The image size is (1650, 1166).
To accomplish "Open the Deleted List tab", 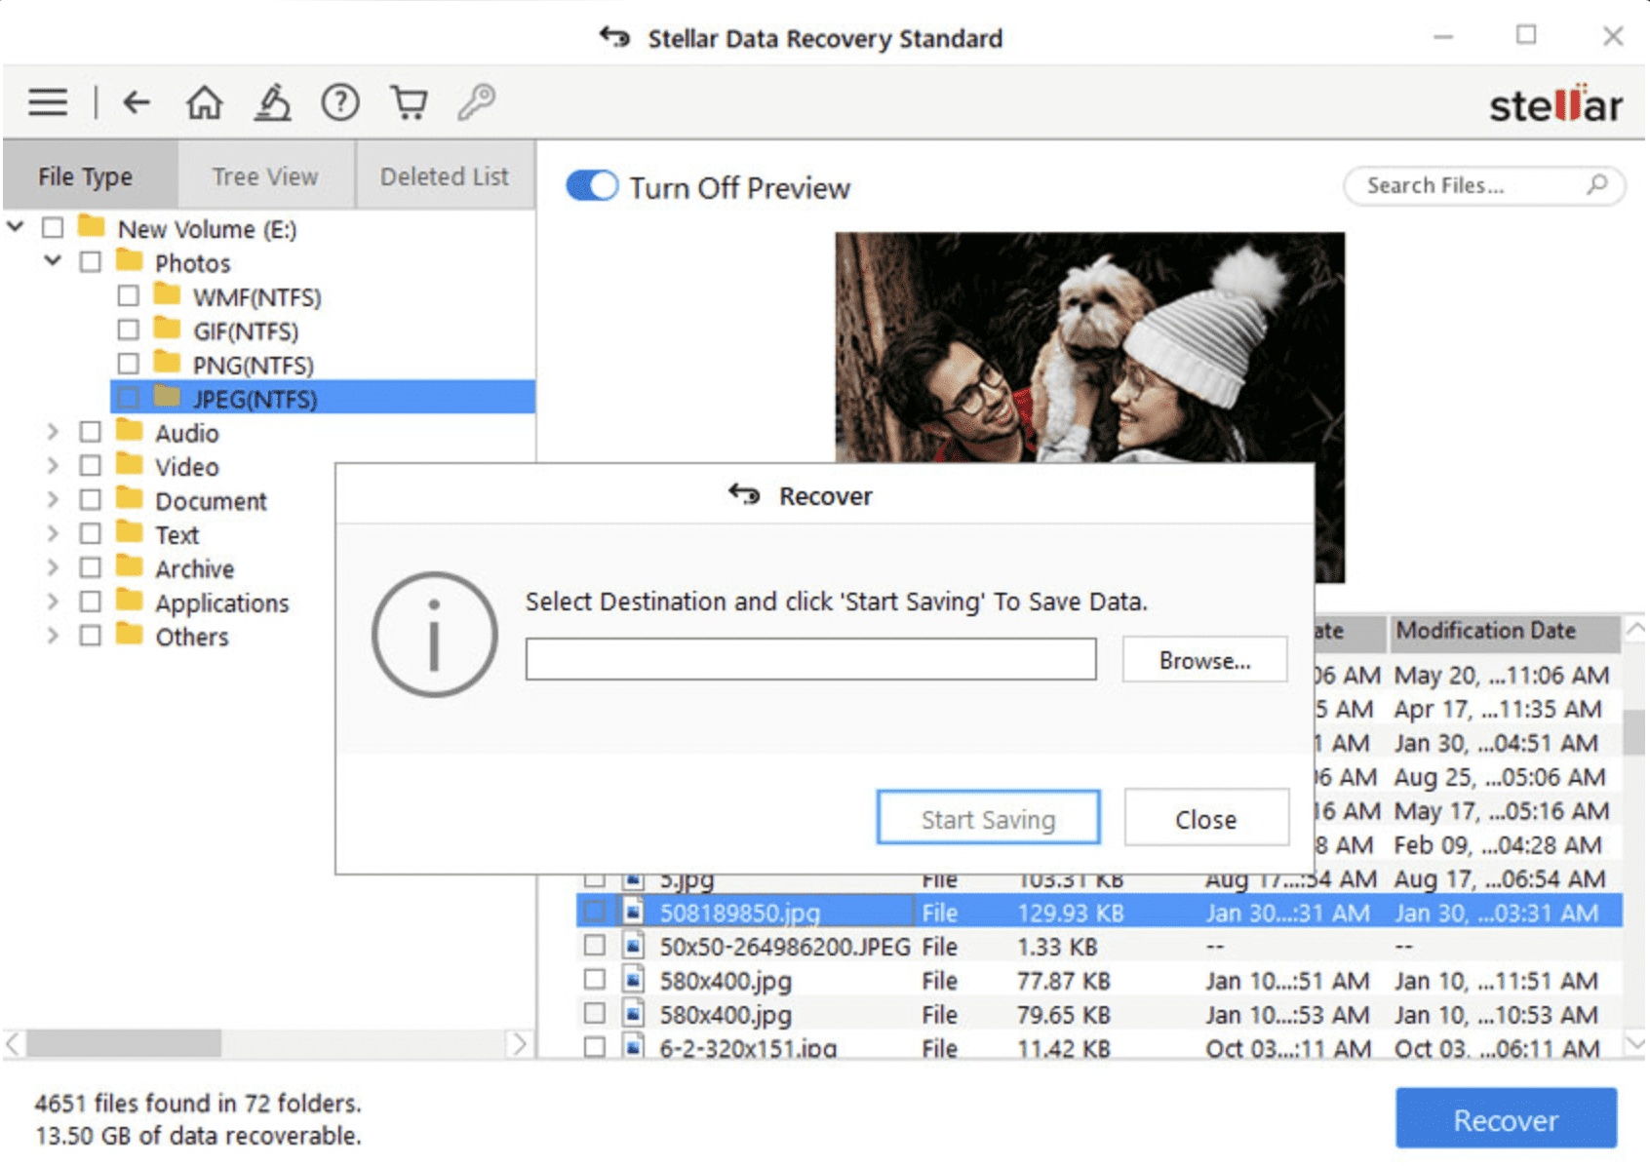I will [445, 175].
